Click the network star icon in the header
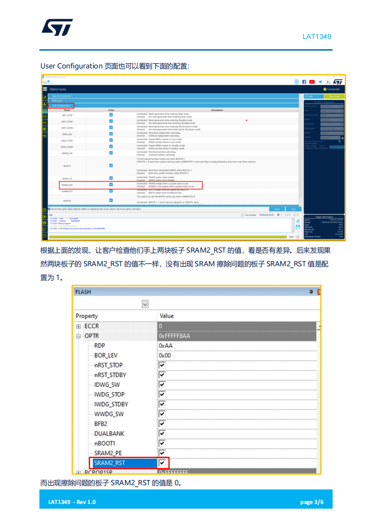372x526 pixels. click(x=328, y=82)
